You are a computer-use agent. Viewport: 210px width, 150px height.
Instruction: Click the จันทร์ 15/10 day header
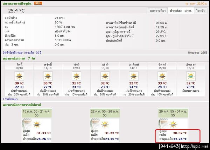(x=162, y=66)
